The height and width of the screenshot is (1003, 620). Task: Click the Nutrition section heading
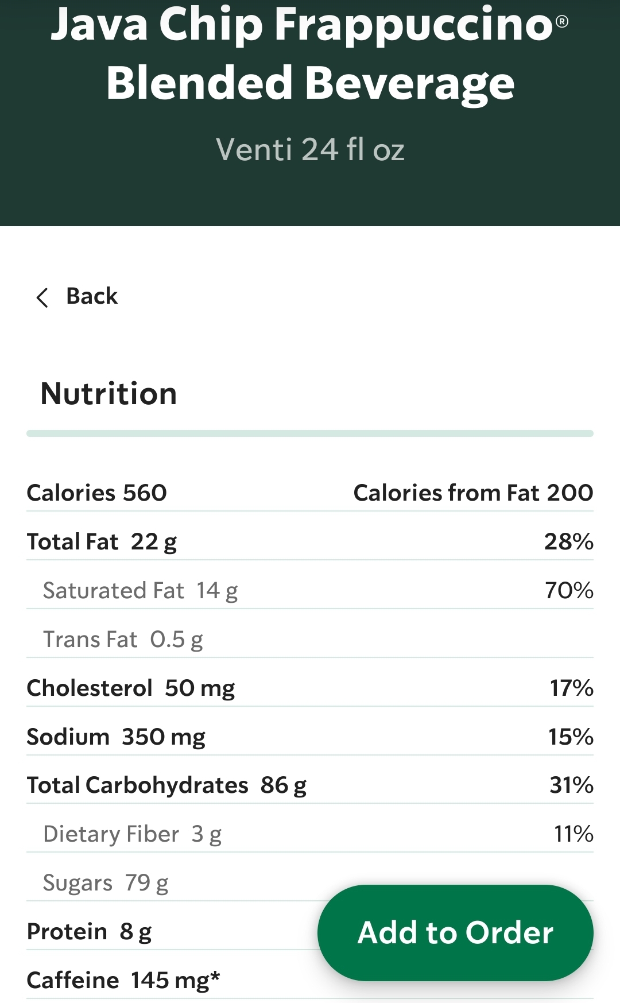point(108,394)
